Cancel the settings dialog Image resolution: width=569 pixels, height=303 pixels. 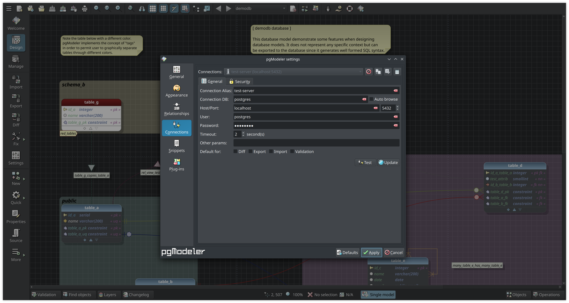tap(394, 253)
